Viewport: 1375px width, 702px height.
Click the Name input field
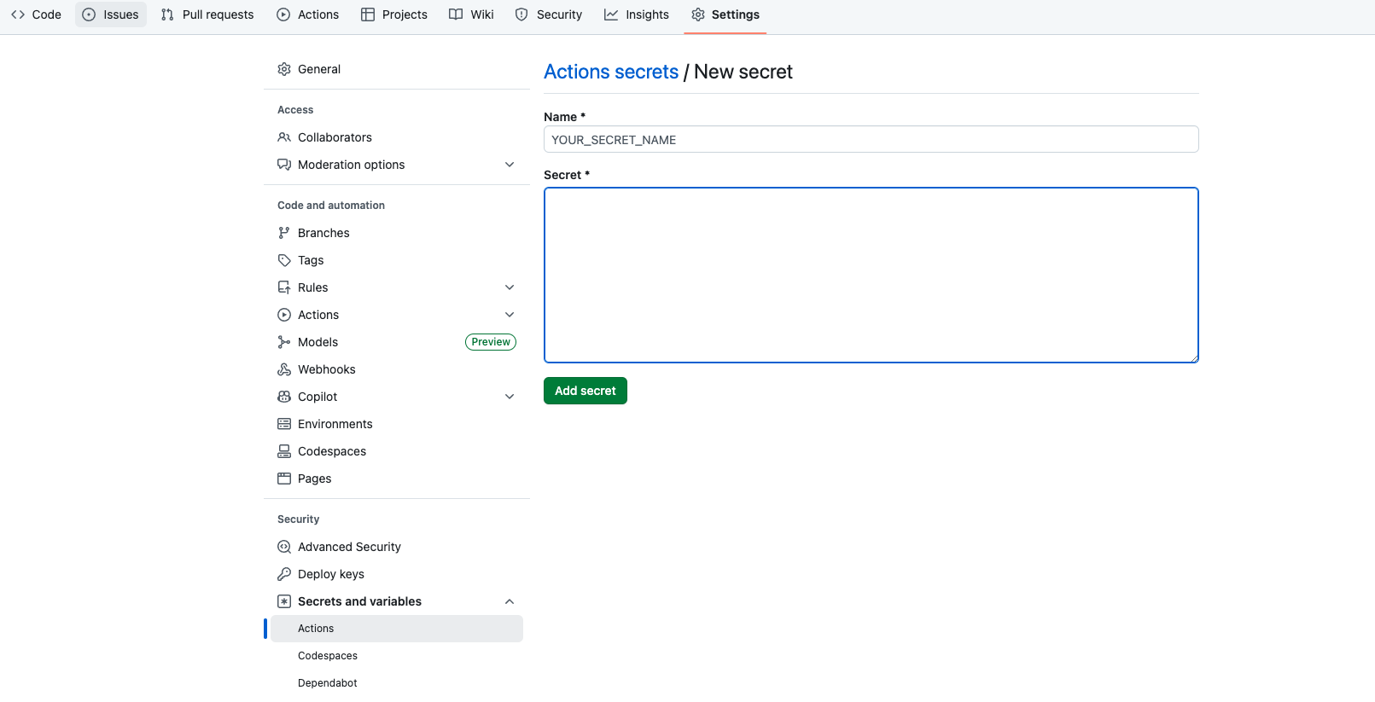tap(871, 139)
